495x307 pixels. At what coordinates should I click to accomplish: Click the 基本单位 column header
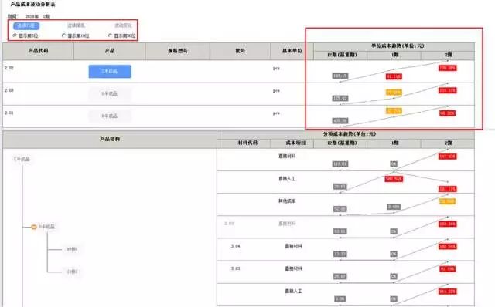(292, 51)
